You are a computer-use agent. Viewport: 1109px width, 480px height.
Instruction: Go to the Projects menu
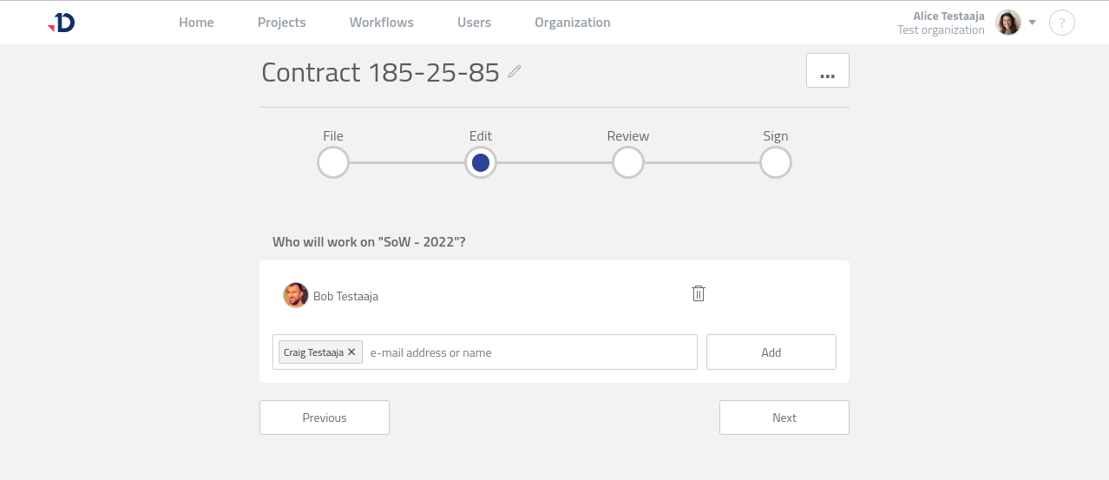[x=282, y=23]
